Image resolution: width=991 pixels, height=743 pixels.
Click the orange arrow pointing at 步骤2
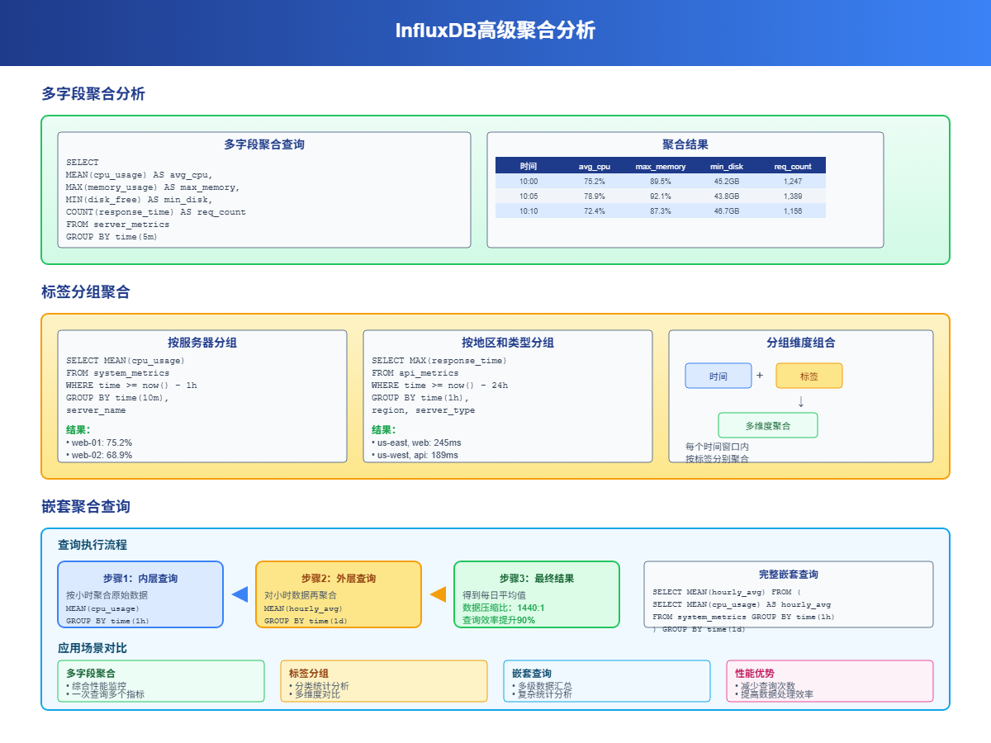(436, 593)
